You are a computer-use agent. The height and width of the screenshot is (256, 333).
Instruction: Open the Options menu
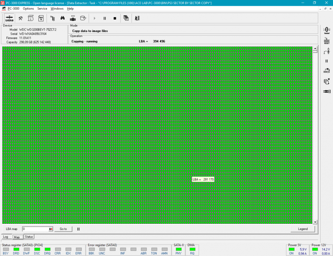click(x=28, y=8)
